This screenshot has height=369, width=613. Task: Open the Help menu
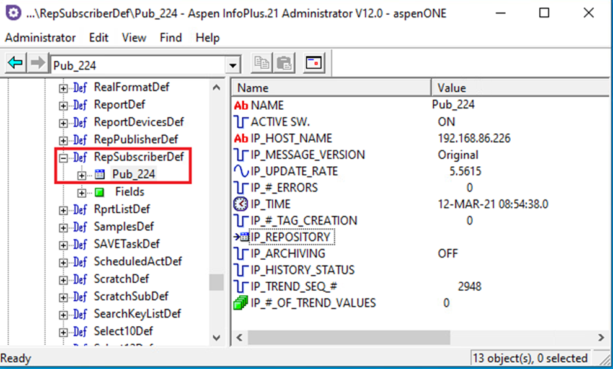point(208,38)
